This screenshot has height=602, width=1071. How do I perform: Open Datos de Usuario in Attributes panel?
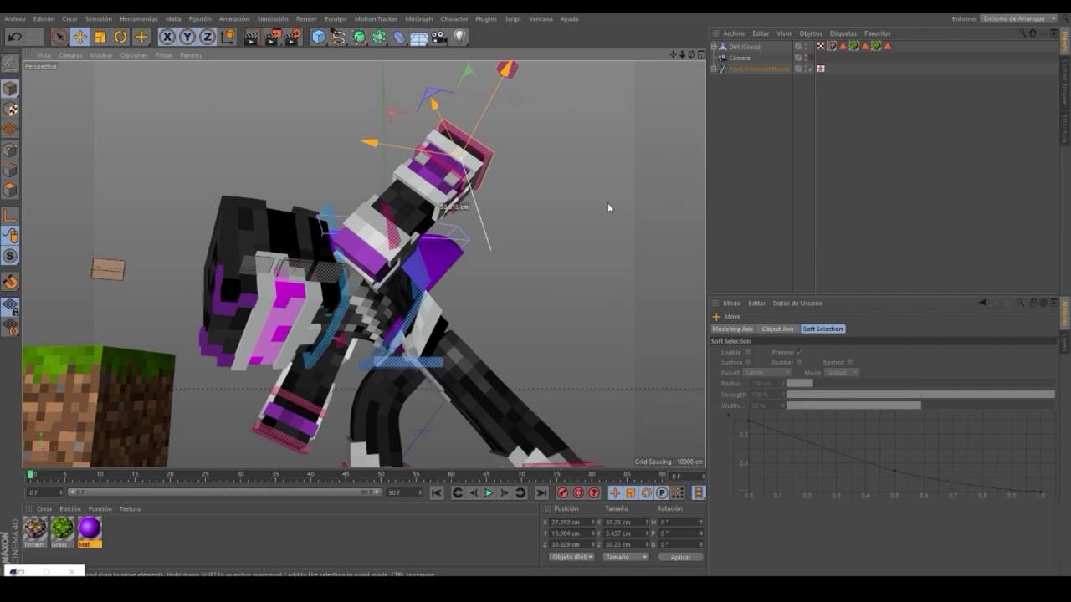tap(797, 303)
